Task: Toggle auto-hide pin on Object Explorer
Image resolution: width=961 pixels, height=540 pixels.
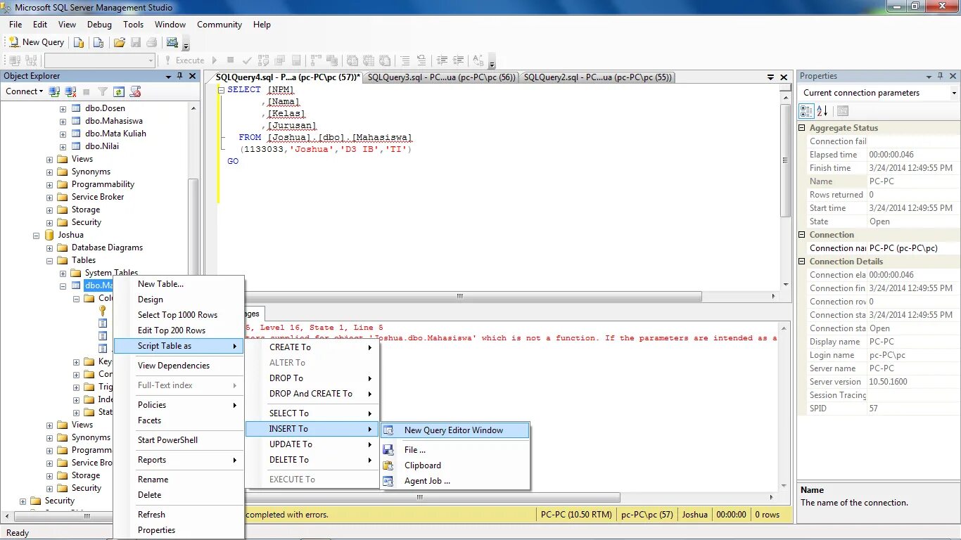Action: click(180, 76)
